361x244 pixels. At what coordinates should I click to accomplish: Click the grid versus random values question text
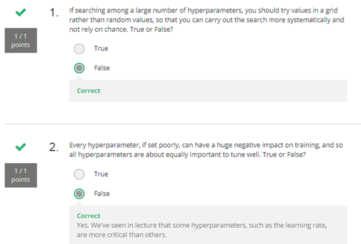(207, 20)
